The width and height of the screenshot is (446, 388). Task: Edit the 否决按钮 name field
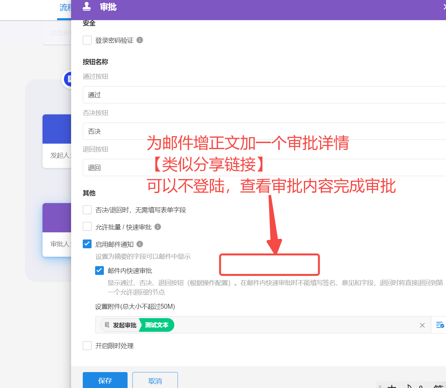point(264,131)
